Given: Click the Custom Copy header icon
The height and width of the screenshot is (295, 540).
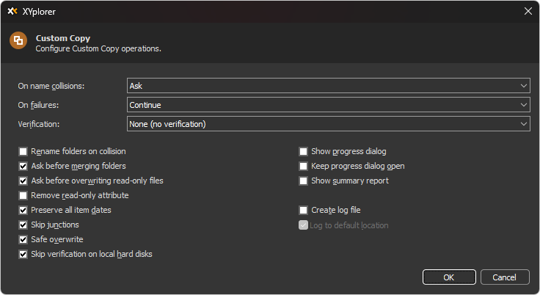Looking at the screenshot, I should click(18, 42).
